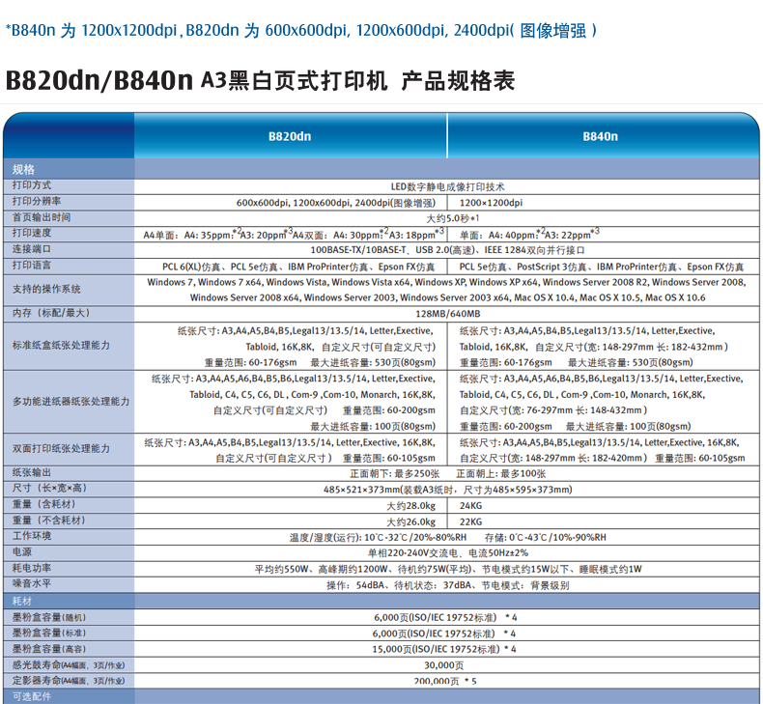This screenshot has height=704, width=763.
Task: Click the '双面打印纸张处理能力' row label
Action: click(61, 449)
